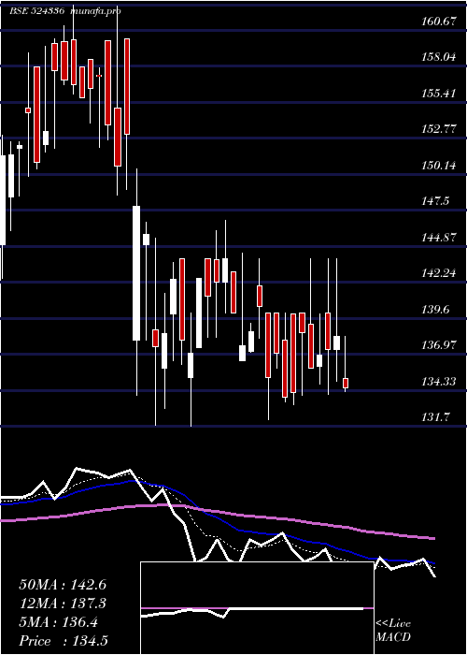Click the munafa.pro watermark text

[x=96, y=11]
